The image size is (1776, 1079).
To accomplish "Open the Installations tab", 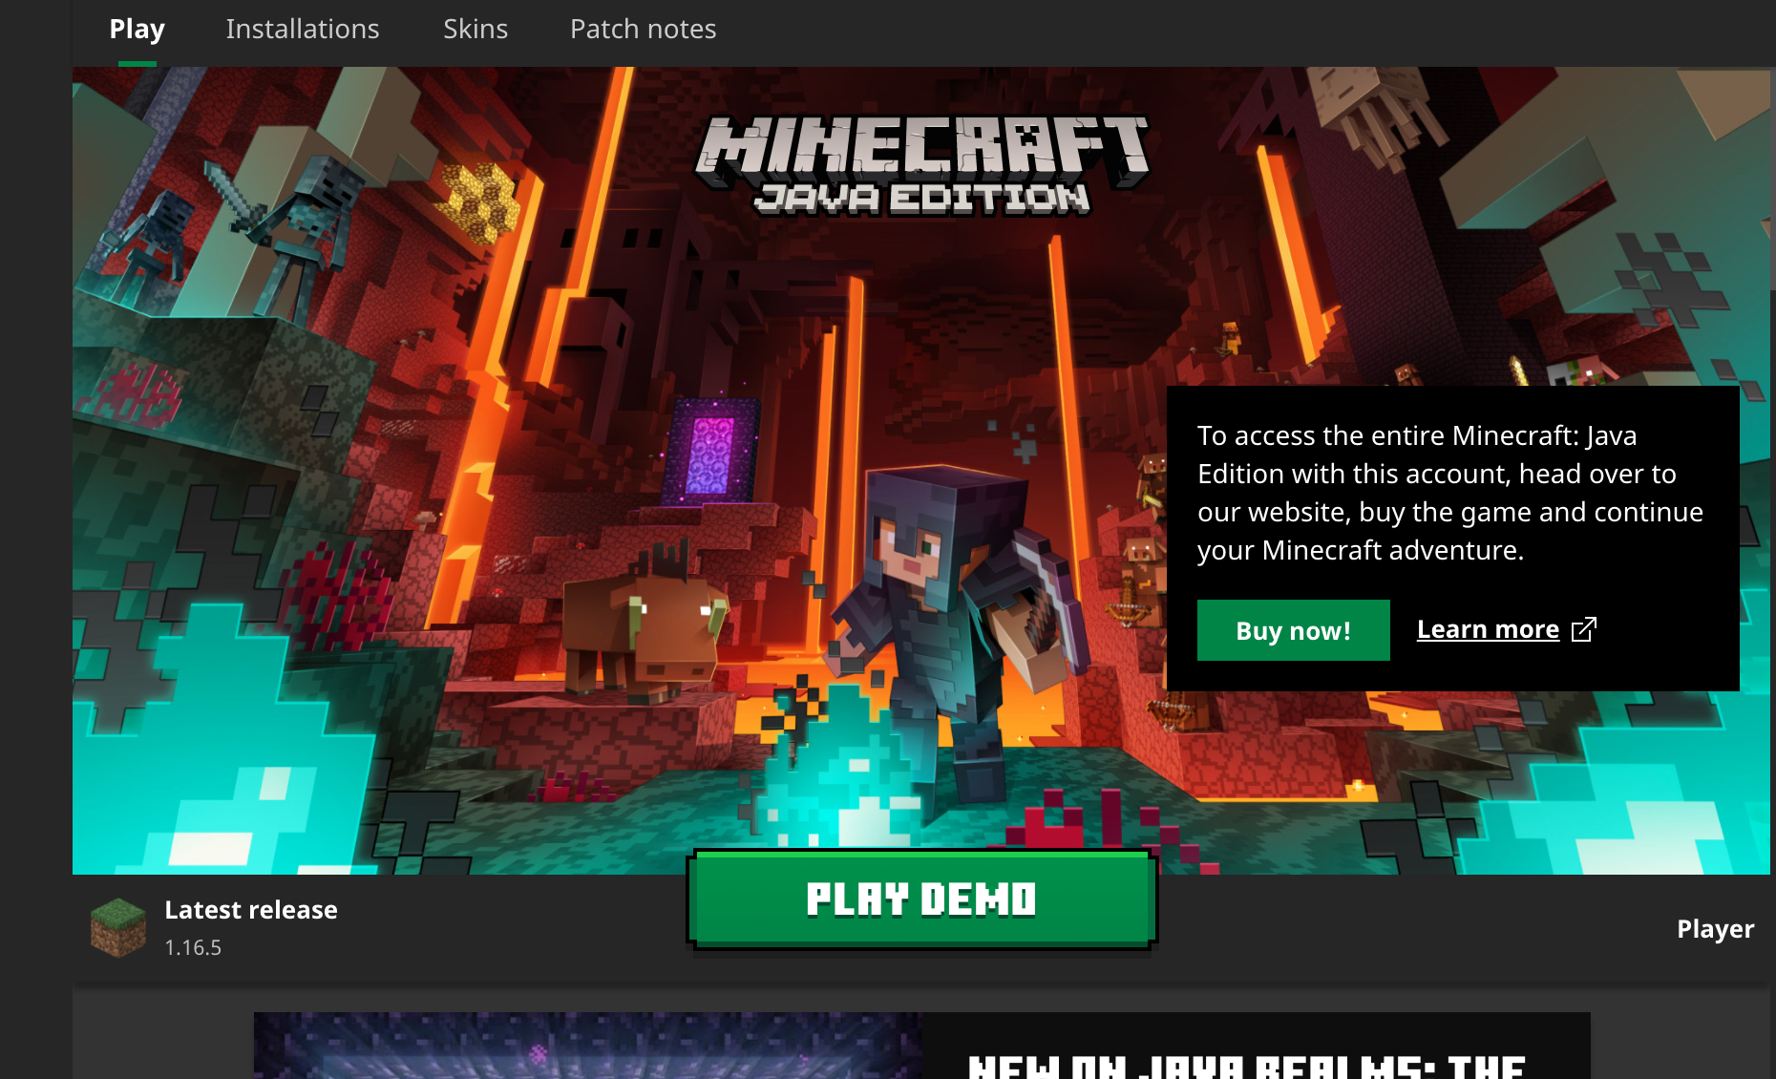I will click(x=303, y=30).
